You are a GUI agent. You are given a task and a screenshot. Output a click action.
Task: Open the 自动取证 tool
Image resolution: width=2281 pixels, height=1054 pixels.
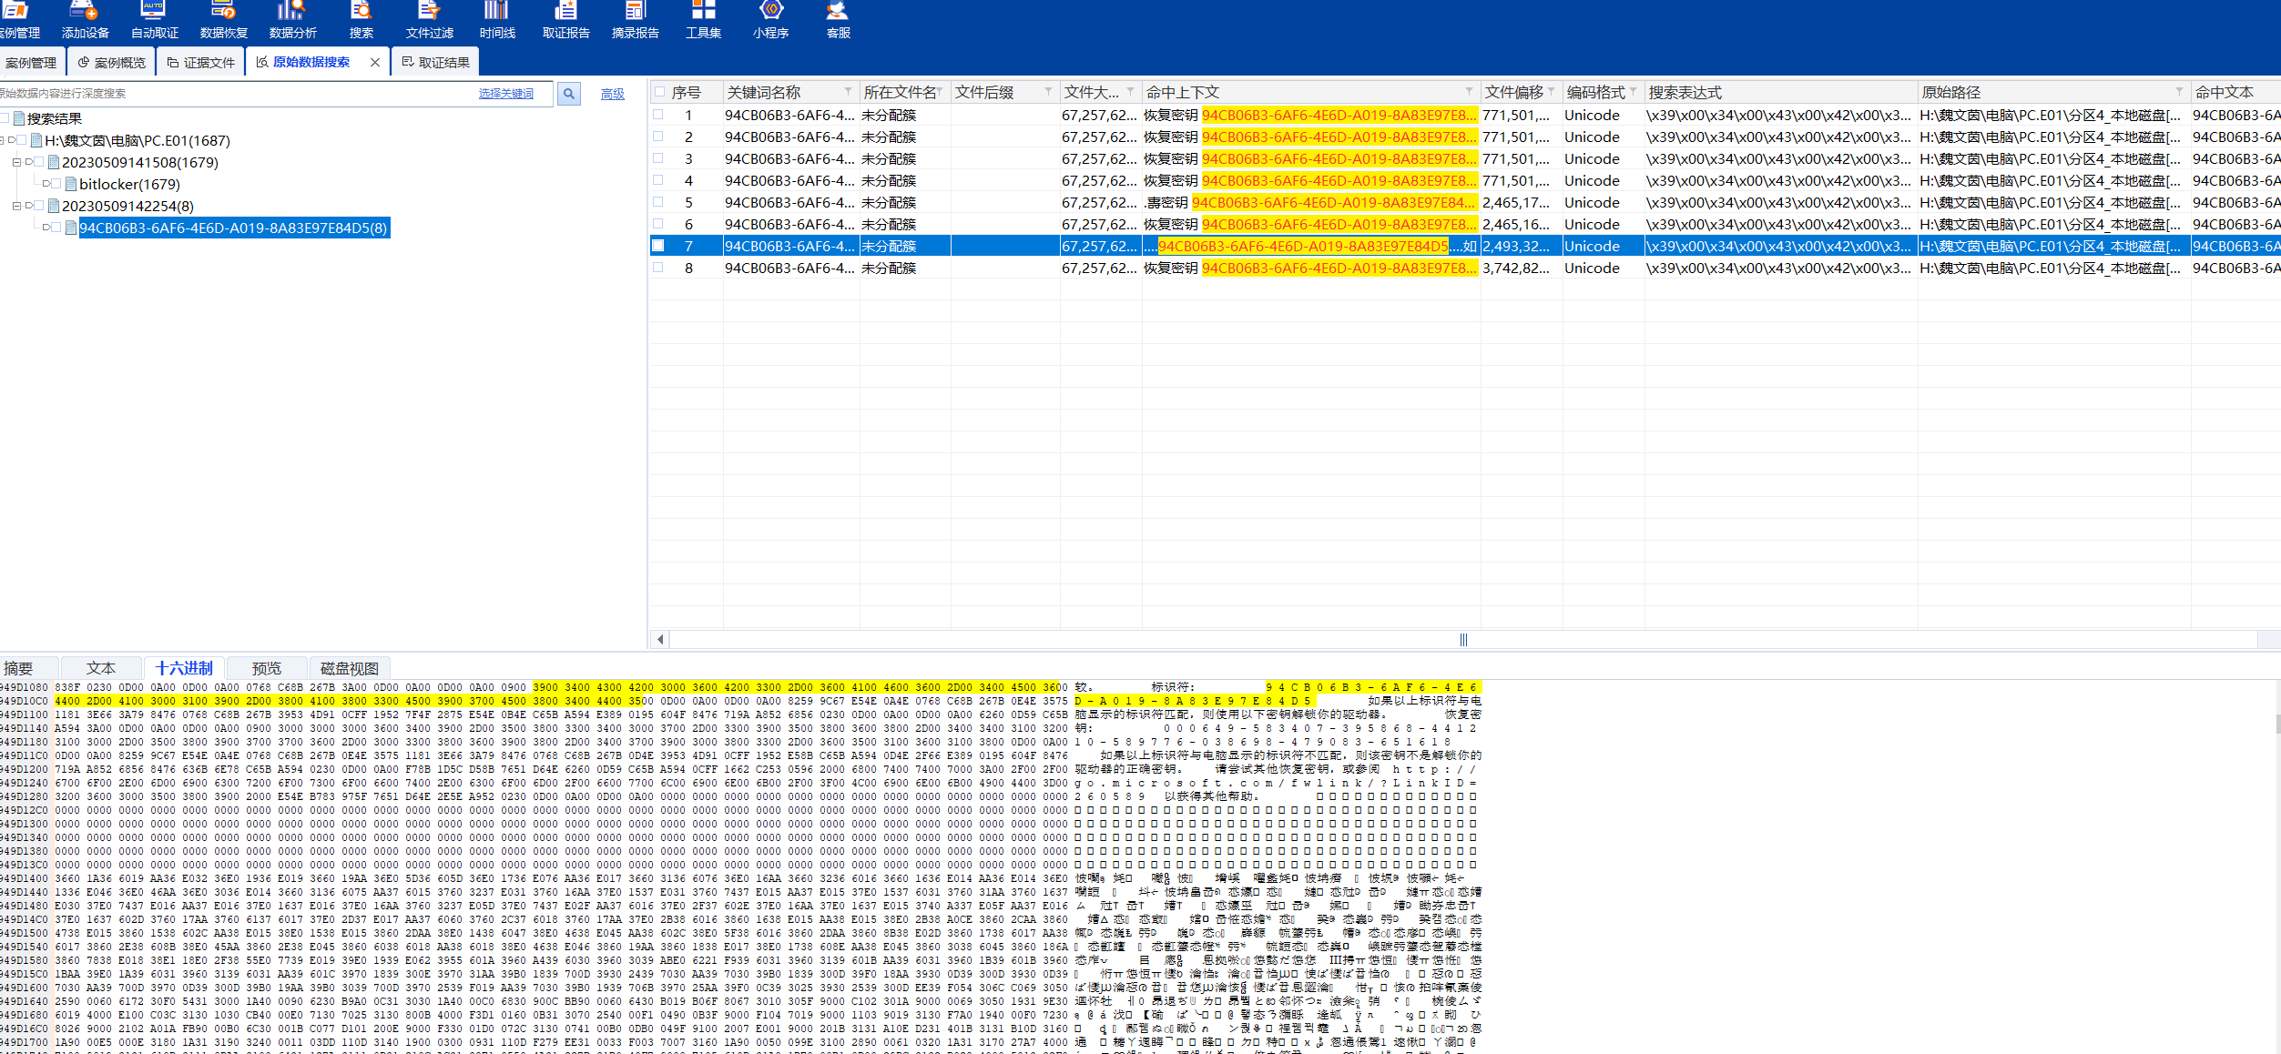click(154, 18)
